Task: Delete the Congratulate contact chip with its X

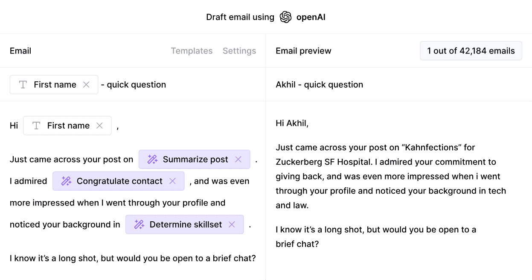Action: 172,181
